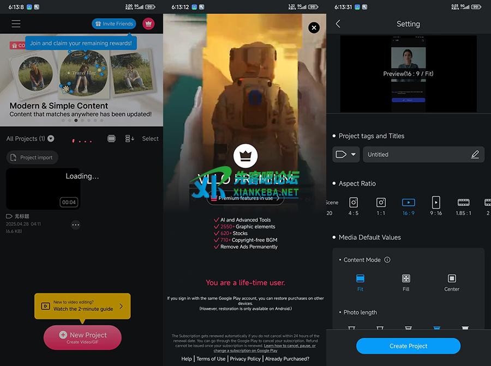491x366 pixels.
Task: Select the Fill content mode
Action: 406,282
